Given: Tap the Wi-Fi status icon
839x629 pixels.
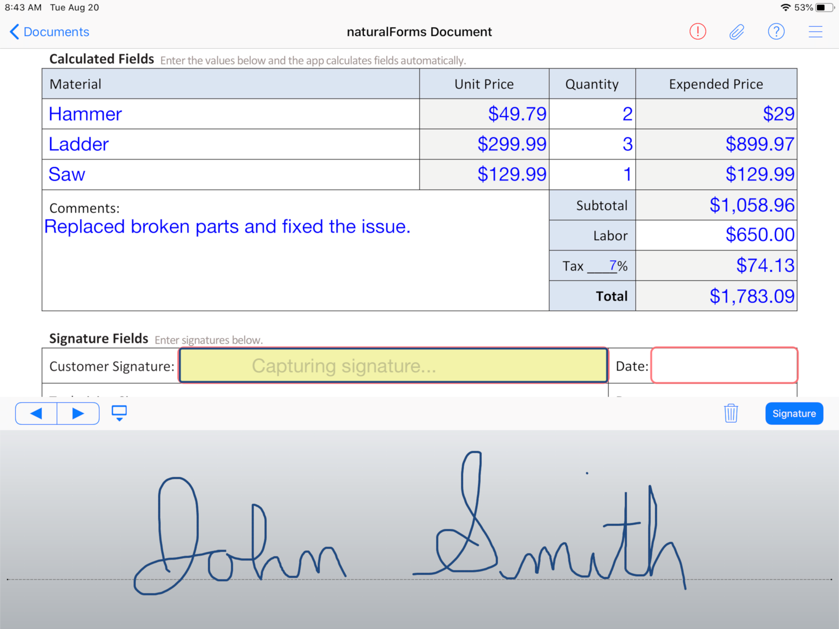Looking at the screenshot, I should click(786, 8).
